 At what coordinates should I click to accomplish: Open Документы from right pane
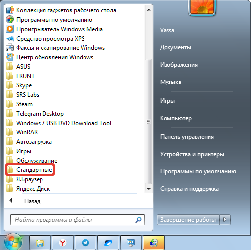point(175,47)
